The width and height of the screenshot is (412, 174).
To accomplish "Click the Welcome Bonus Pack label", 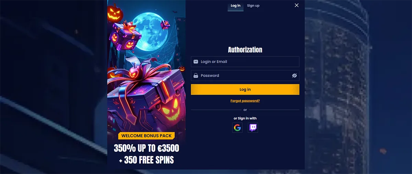I will coord(147,136).
